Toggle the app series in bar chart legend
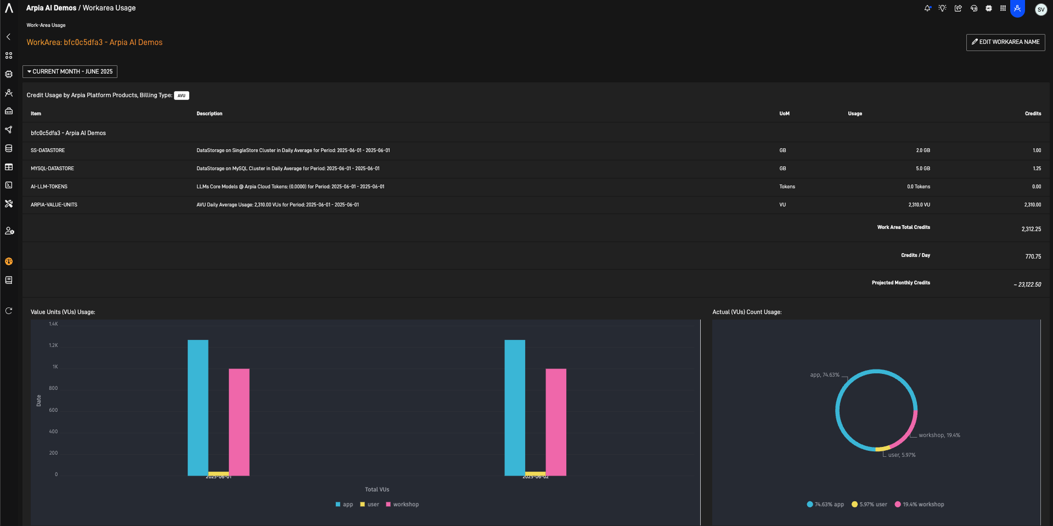The width and height of the screenshot is (1053, 526). [344, 505]
